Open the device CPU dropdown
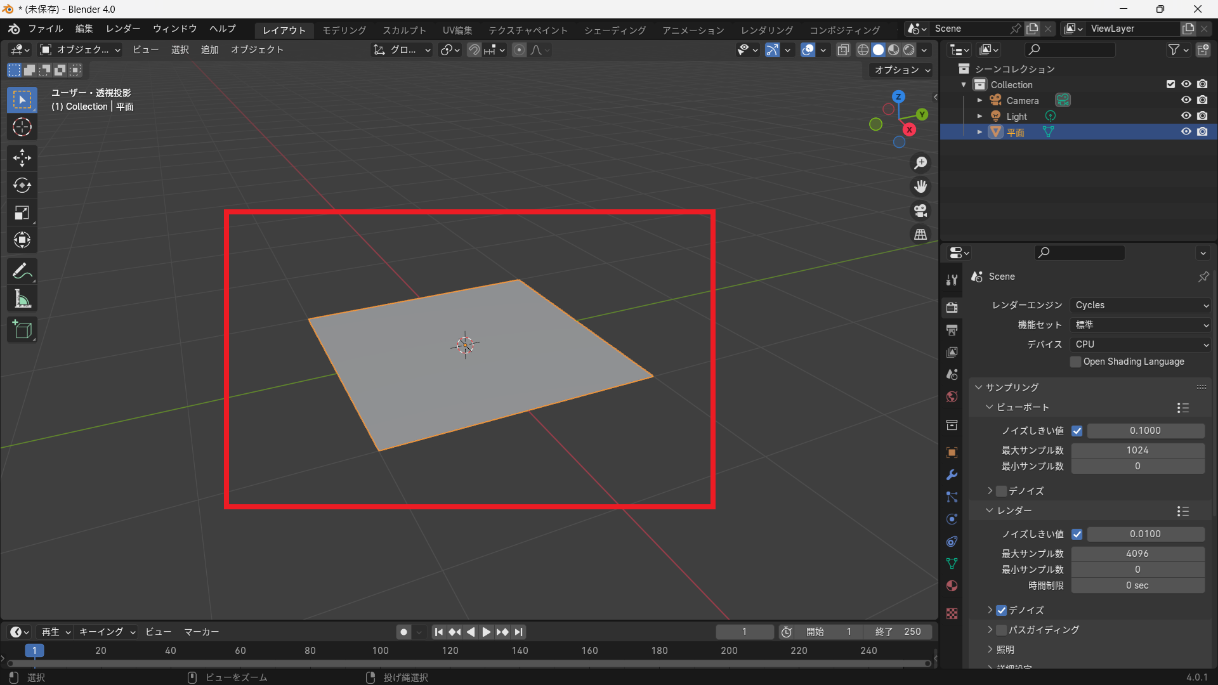The width and height of the screenshot is (1218, 685). (1141, 344)
